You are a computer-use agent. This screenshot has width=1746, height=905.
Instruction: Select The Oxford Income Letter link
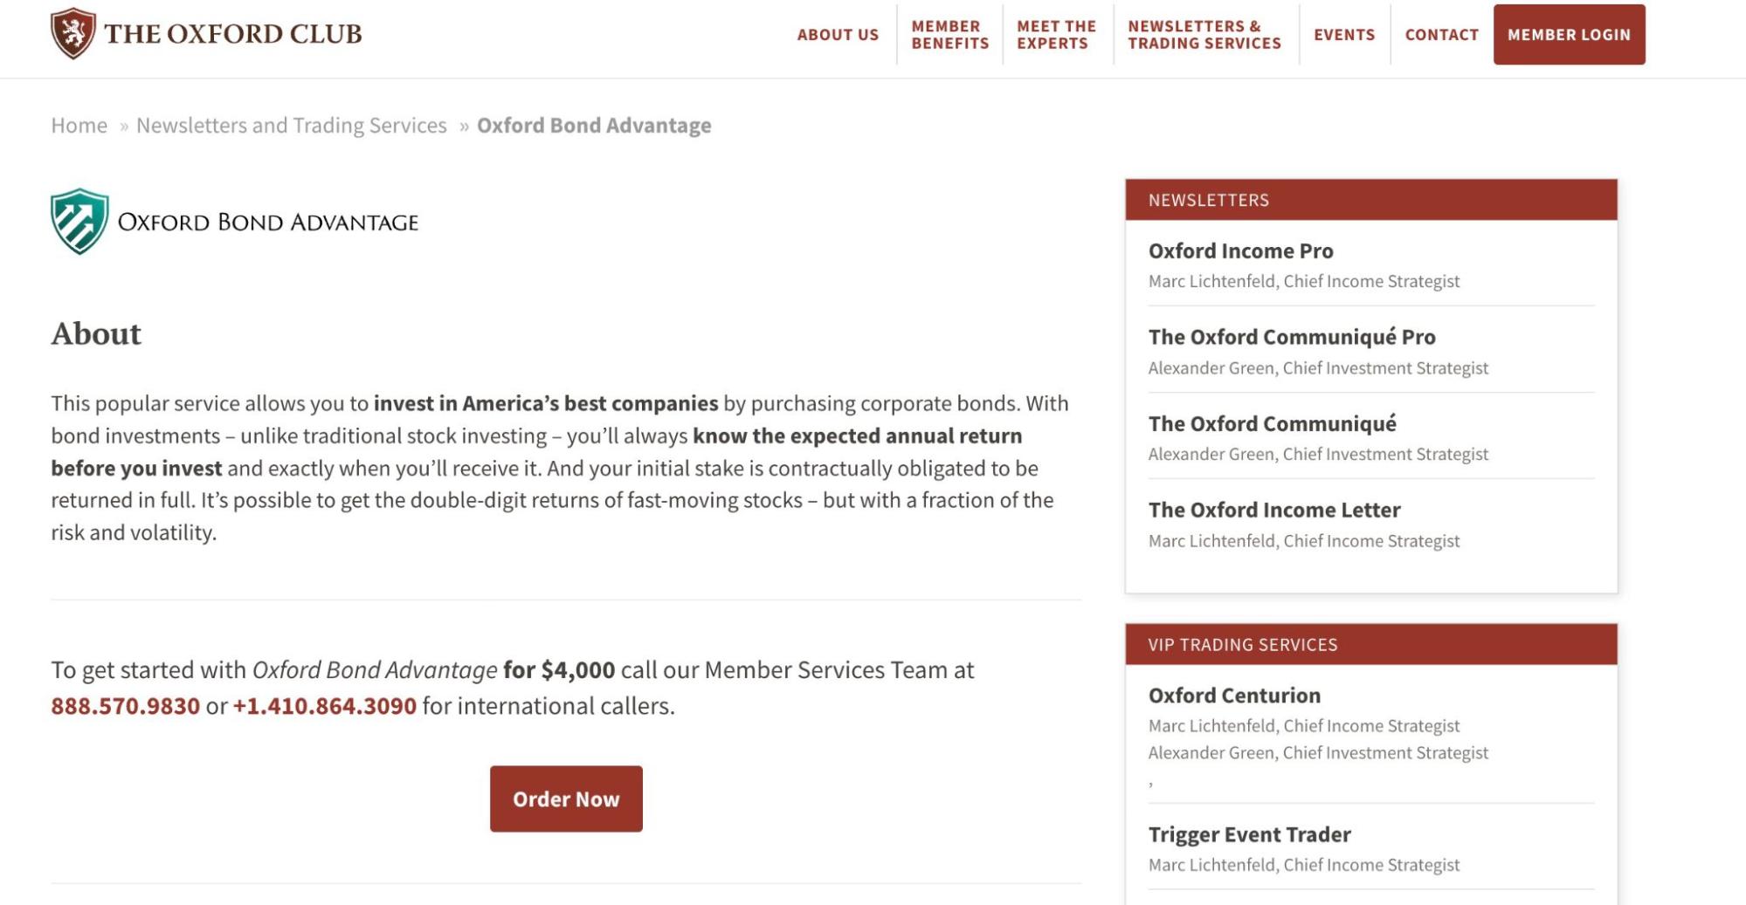(1274, 510)
